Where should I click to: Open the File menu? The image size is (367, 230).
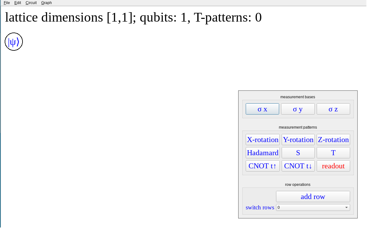(7, 3)
